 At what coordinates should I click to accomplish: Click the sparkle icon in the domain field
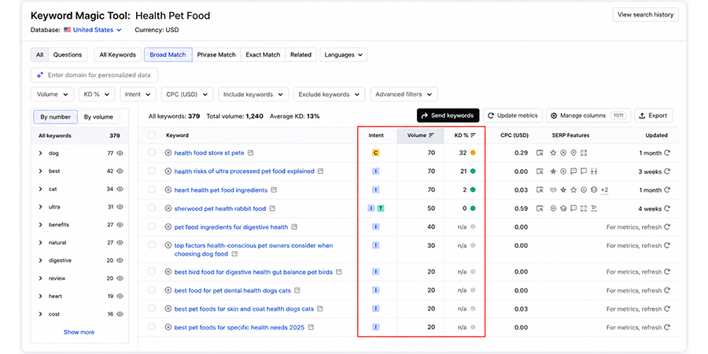click(x=40, y=75)
